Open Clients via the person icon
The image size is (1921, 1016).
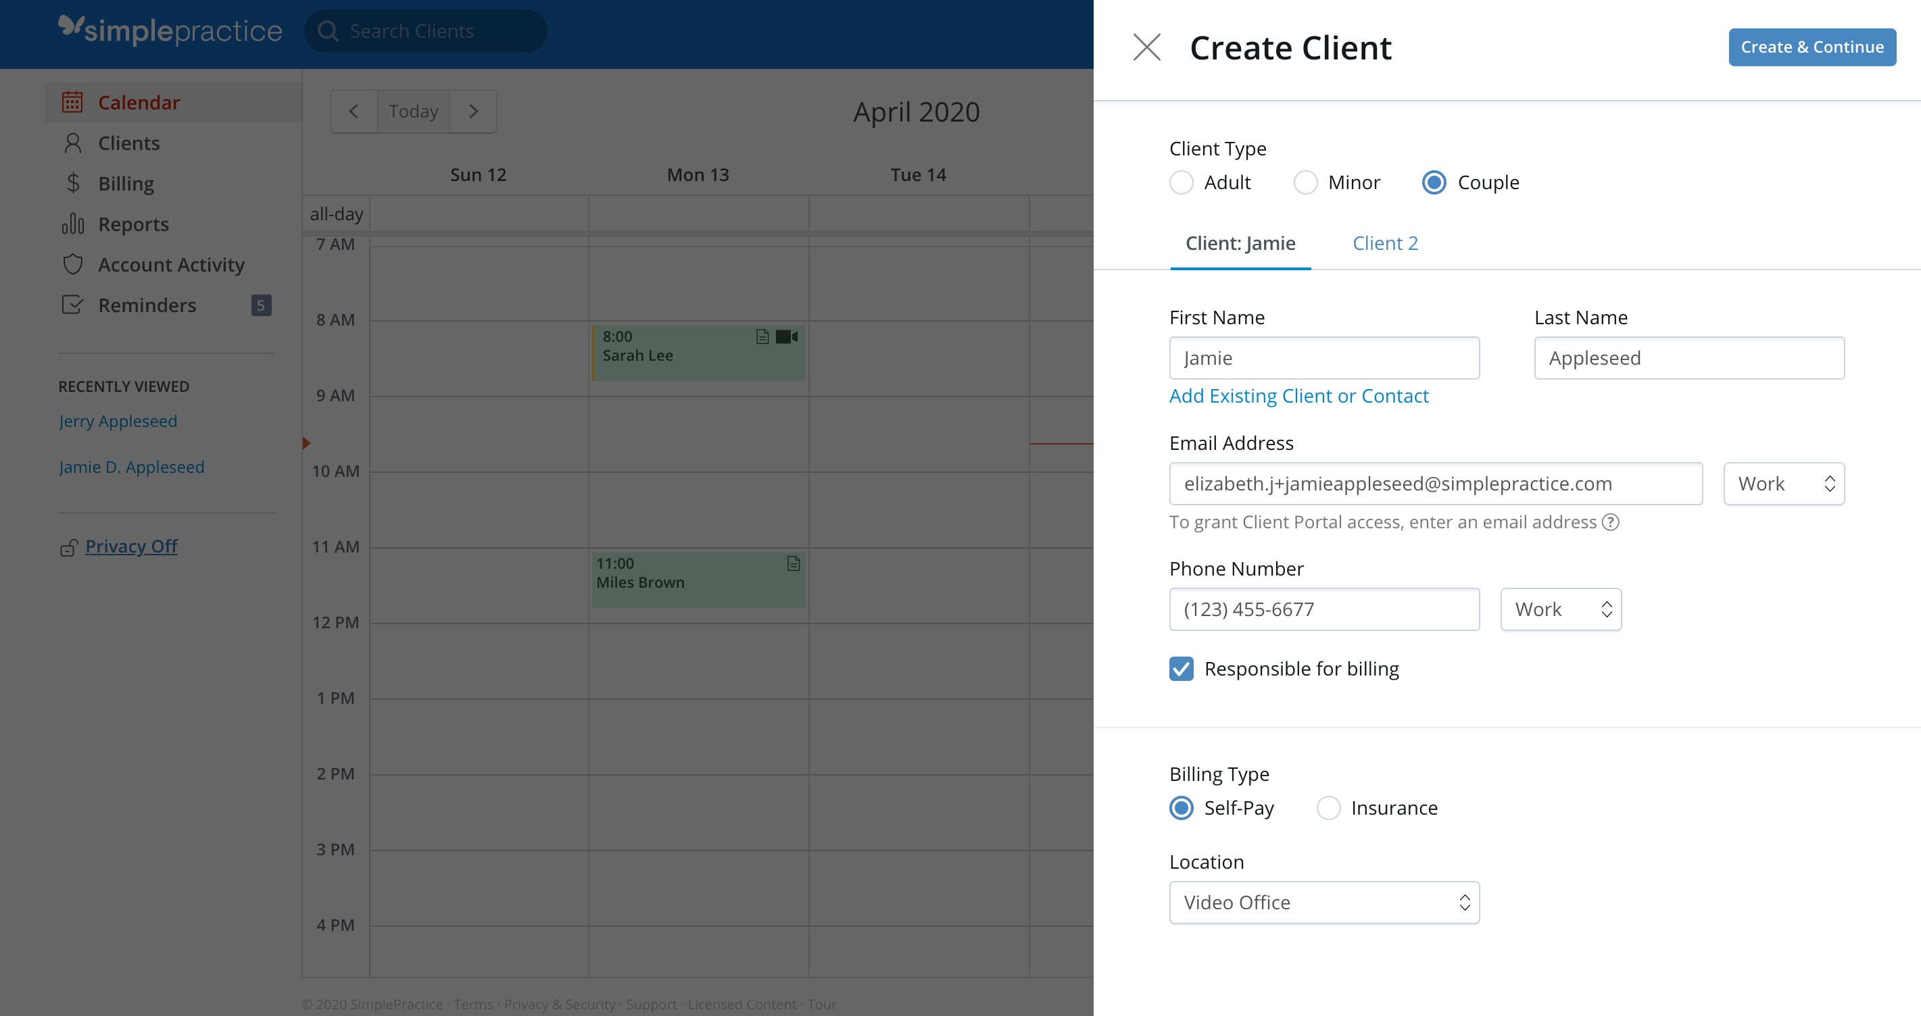click(x=72, y=143)
